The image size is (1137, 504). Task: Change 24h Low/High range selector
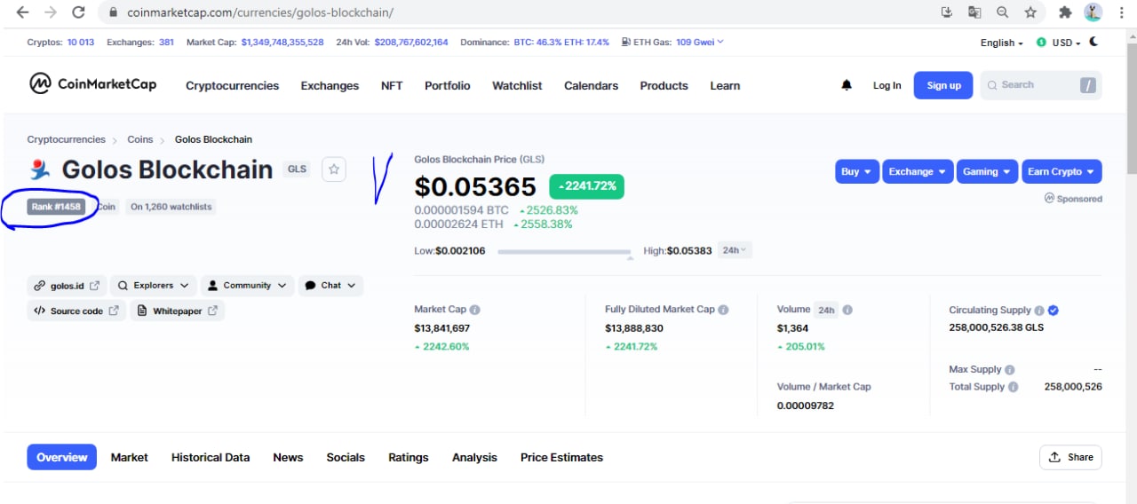(734, 250)
